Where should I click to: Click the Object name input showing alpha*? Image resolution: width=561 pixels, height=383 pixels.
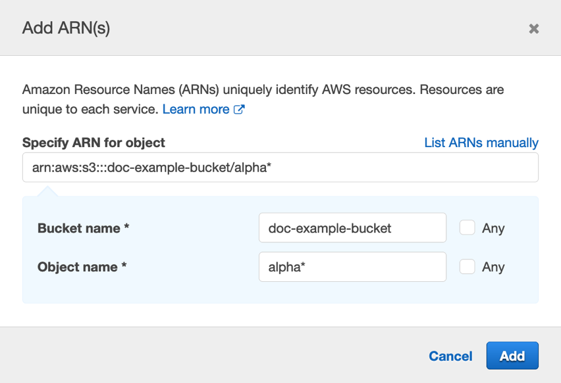click(352, 267)
